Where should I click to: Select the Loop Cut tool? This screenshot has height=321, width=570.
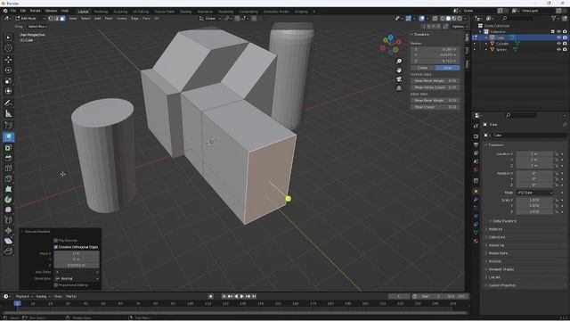pos(8,169)
